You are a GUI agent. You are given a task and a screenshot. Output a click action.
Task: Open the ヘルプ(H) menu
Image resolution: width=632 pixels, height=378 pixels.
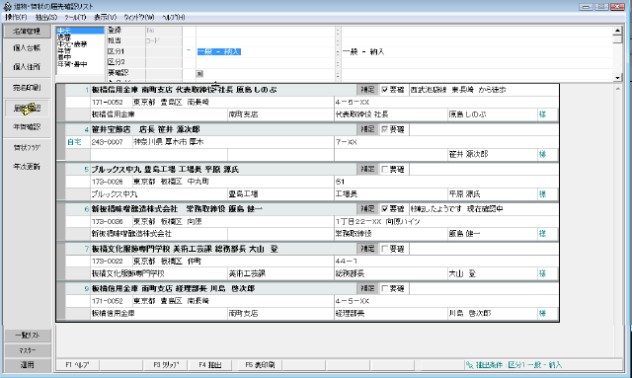174,18
